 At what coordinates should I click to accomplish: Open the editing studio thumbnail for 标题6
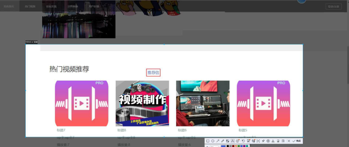coord(203,103)
